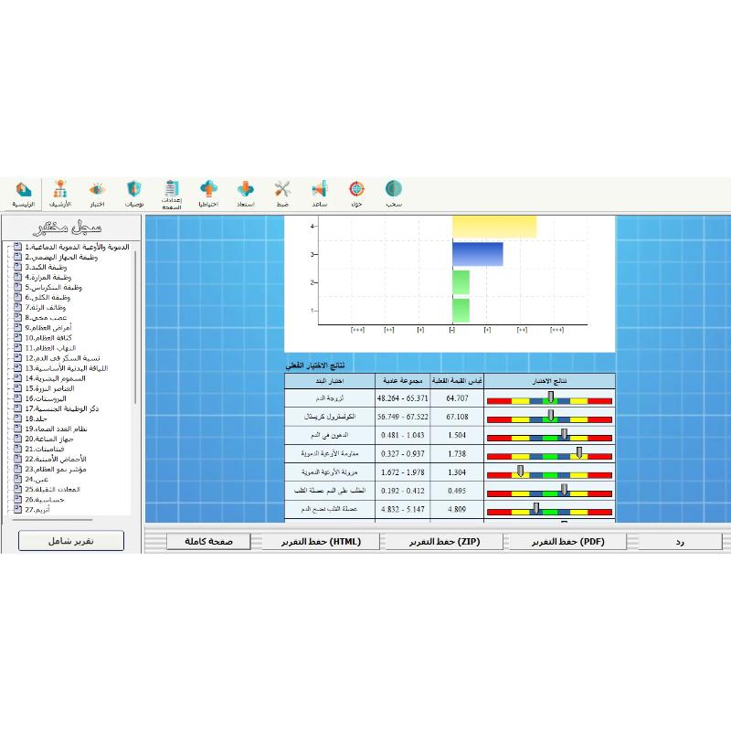Click the نتائج الاختبار column header
The width and height of the screenshot is (731, 731).
click(x=550, y=381)
